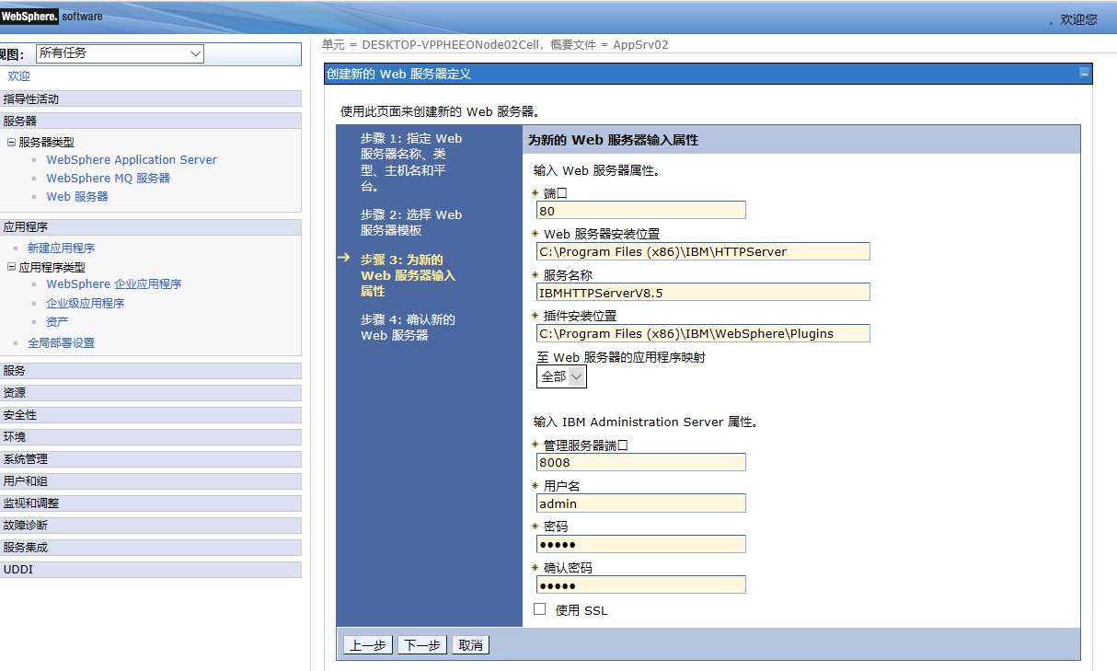Cancel the wizard with 取消
Image resolution: width=1117 pixels, height=671 pixels.
470,644
